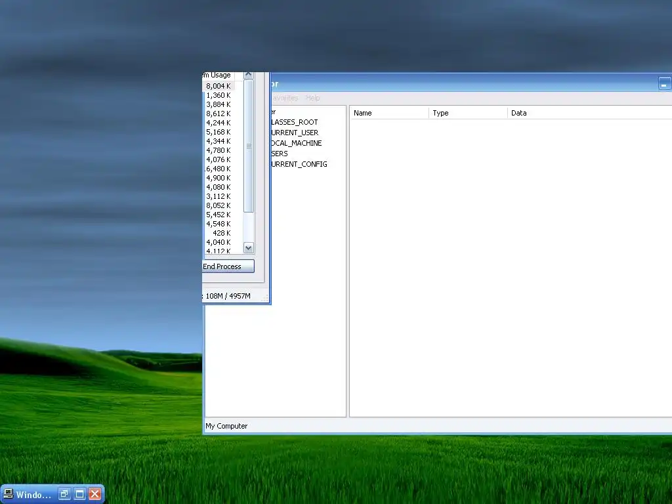Select the 4,076 K memory row
This screenshot has width=672, height=504.
[x=219, y=160]
